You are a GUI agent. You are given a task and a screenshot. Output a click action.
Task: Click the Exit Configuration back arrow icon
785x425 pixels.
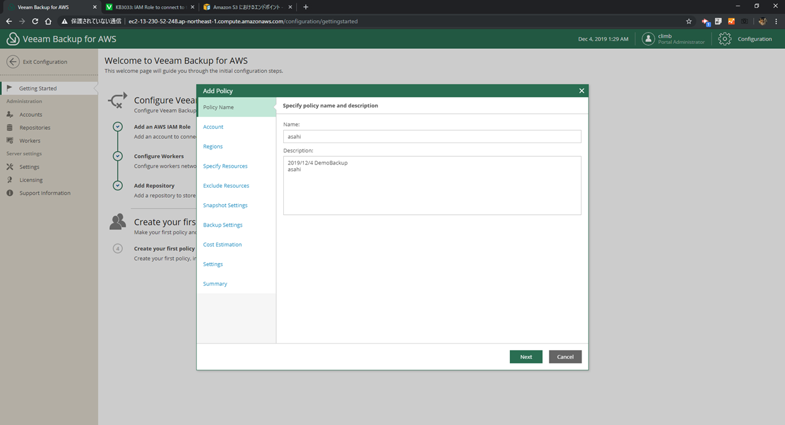pyautogui.click(x=13, y=62)
